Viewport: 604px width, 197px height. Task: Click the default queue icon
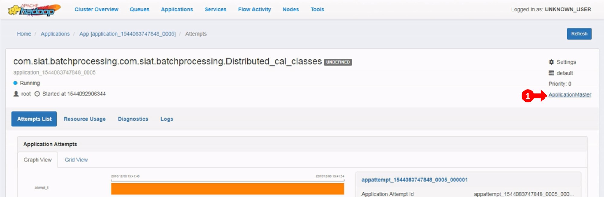(x=551, y=73)
